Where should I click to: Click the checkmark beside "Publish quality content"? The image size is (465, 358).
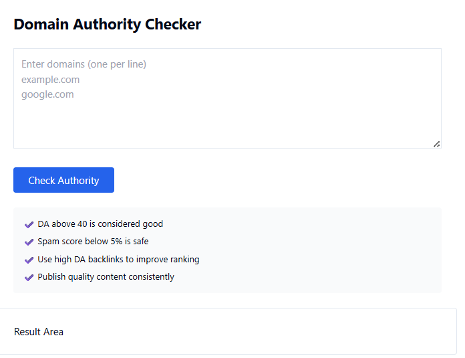click(29, 277)
